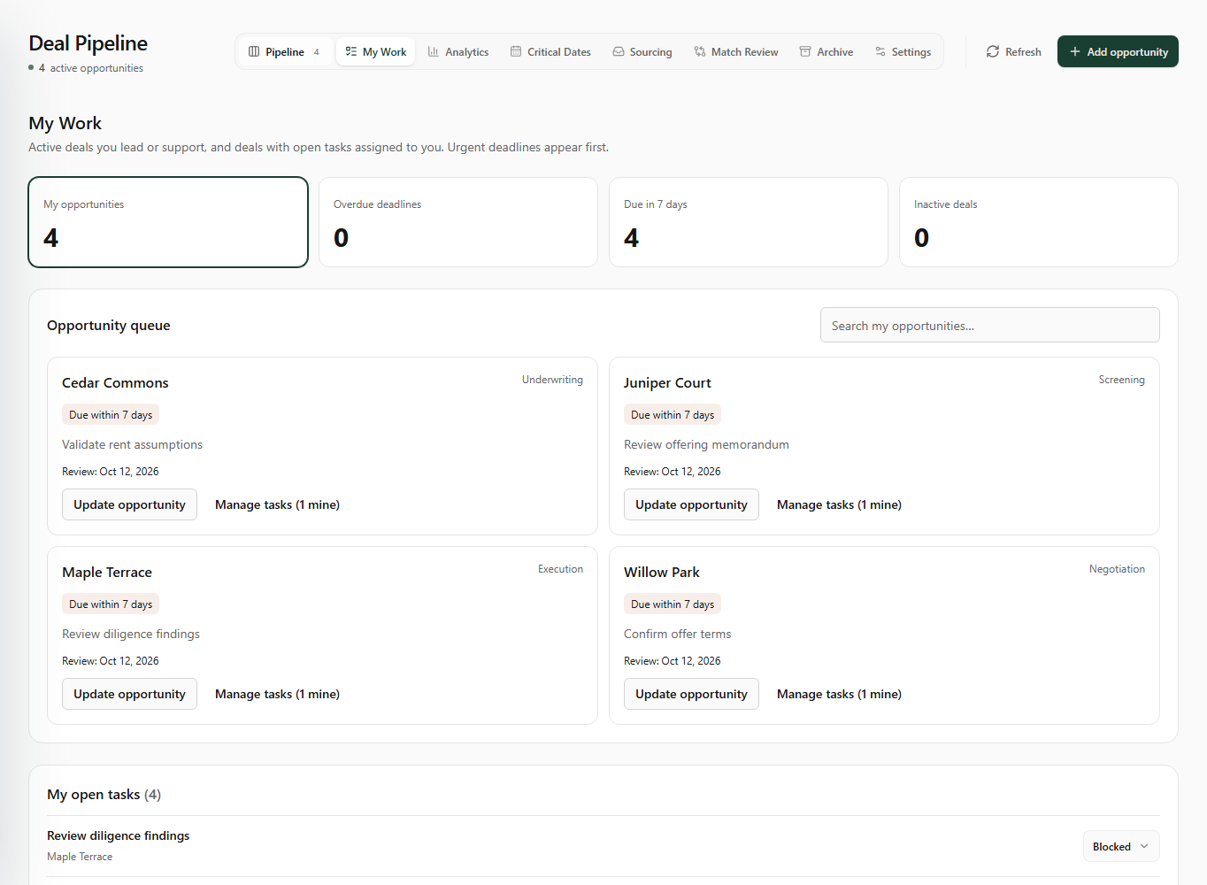1207x885 pixels.
Task: Manage tasks for Cedar Commons
Action: (277, 504)
